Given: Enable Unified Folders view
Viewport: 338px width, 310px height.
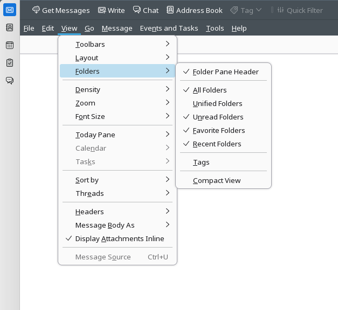Looking at the screenshot, I should point(217,103).
